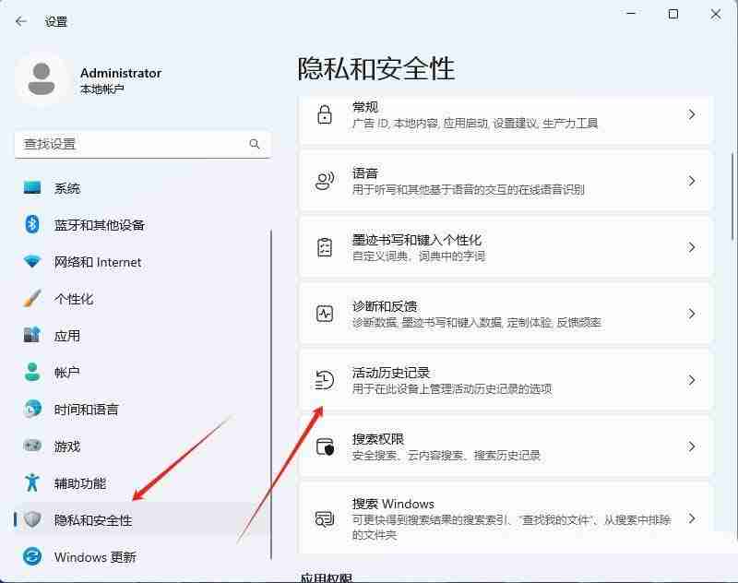Click the 诊断和反馈 icon
This screenshot has height=583, width=738.
tap(324, 314)
